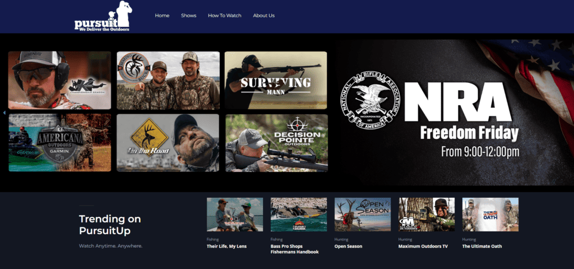574x269 pixels.
Task: Open the About Us page
Action: (263, 16)
